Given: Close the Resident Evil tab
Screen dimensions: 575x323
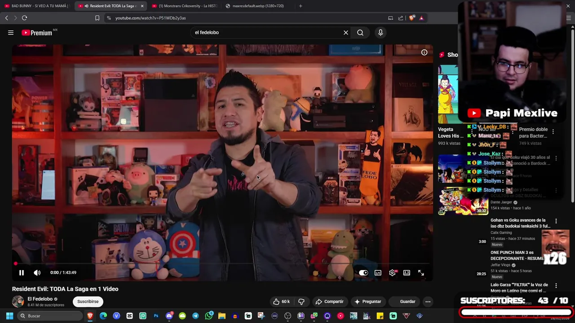Looking at the screenshot, I should click(142, 6).
